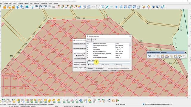Click the red X delete object icon

click(x=75, y=7)
